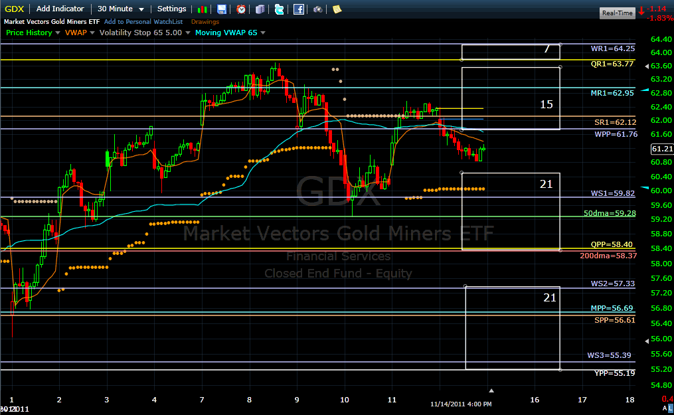Open the chart style bars icon

pyautogui.click(x=202, y=9)
